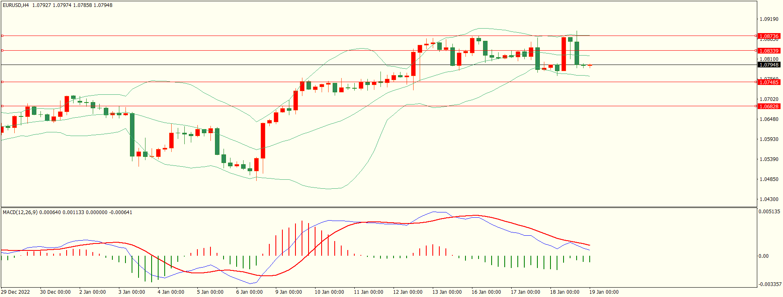Click the 30 Dec 00:00 date label

pyautogui.click(x=55, y=292)
